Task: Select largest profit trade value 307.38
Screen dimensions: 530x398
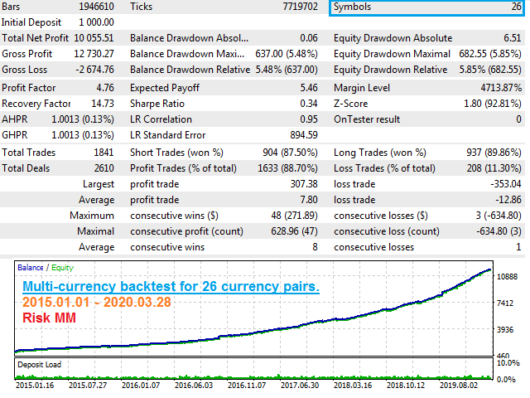Action: [x=304, y=184]
